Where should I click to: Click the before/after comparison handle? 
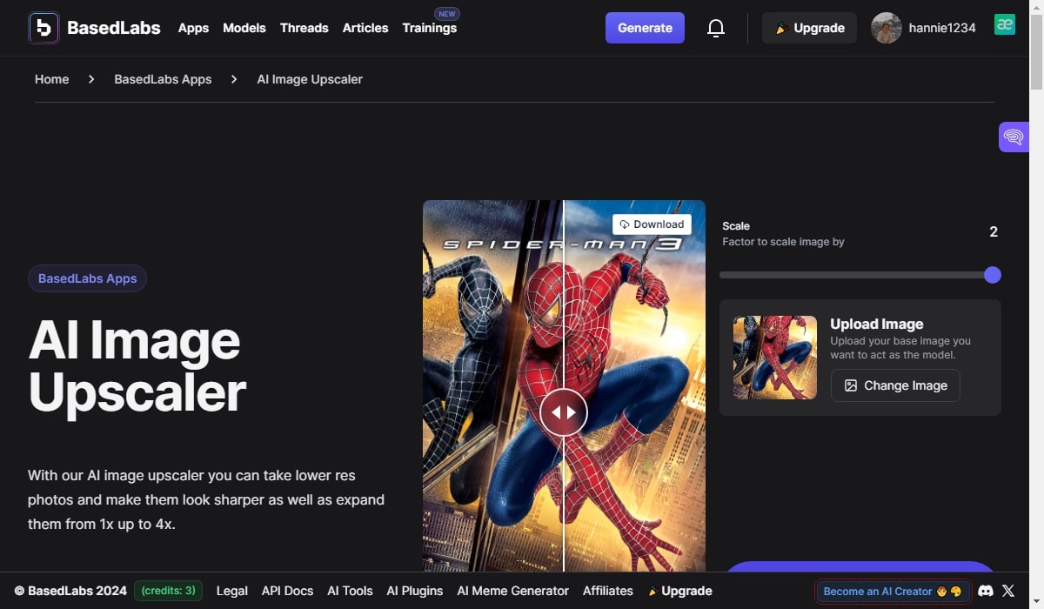(564, 412)
